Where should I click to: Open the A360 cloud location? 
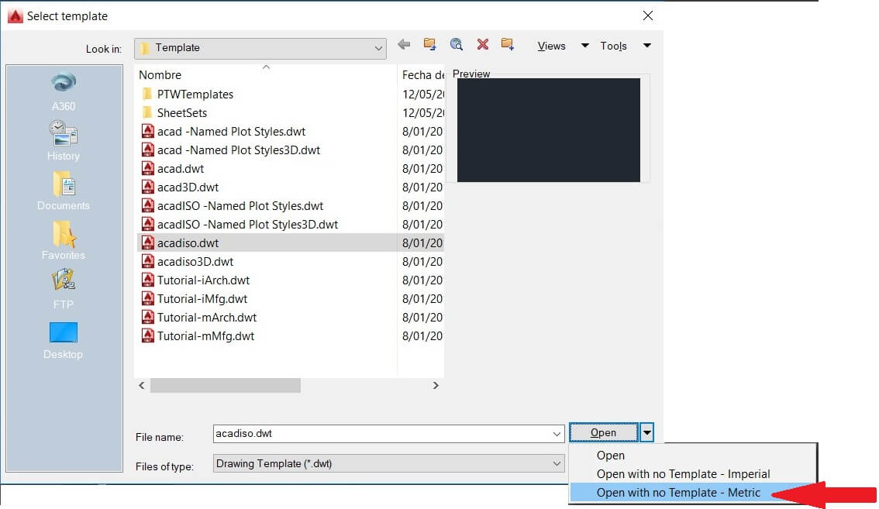pos(64,91)
